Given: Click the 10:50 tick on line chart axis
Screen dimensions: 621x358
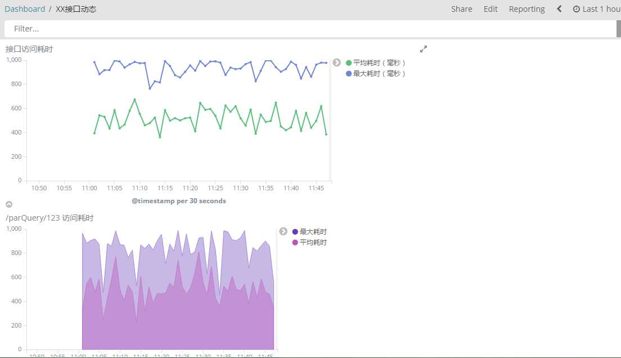Looking at the screenshot, I should [x=39, y=188].
